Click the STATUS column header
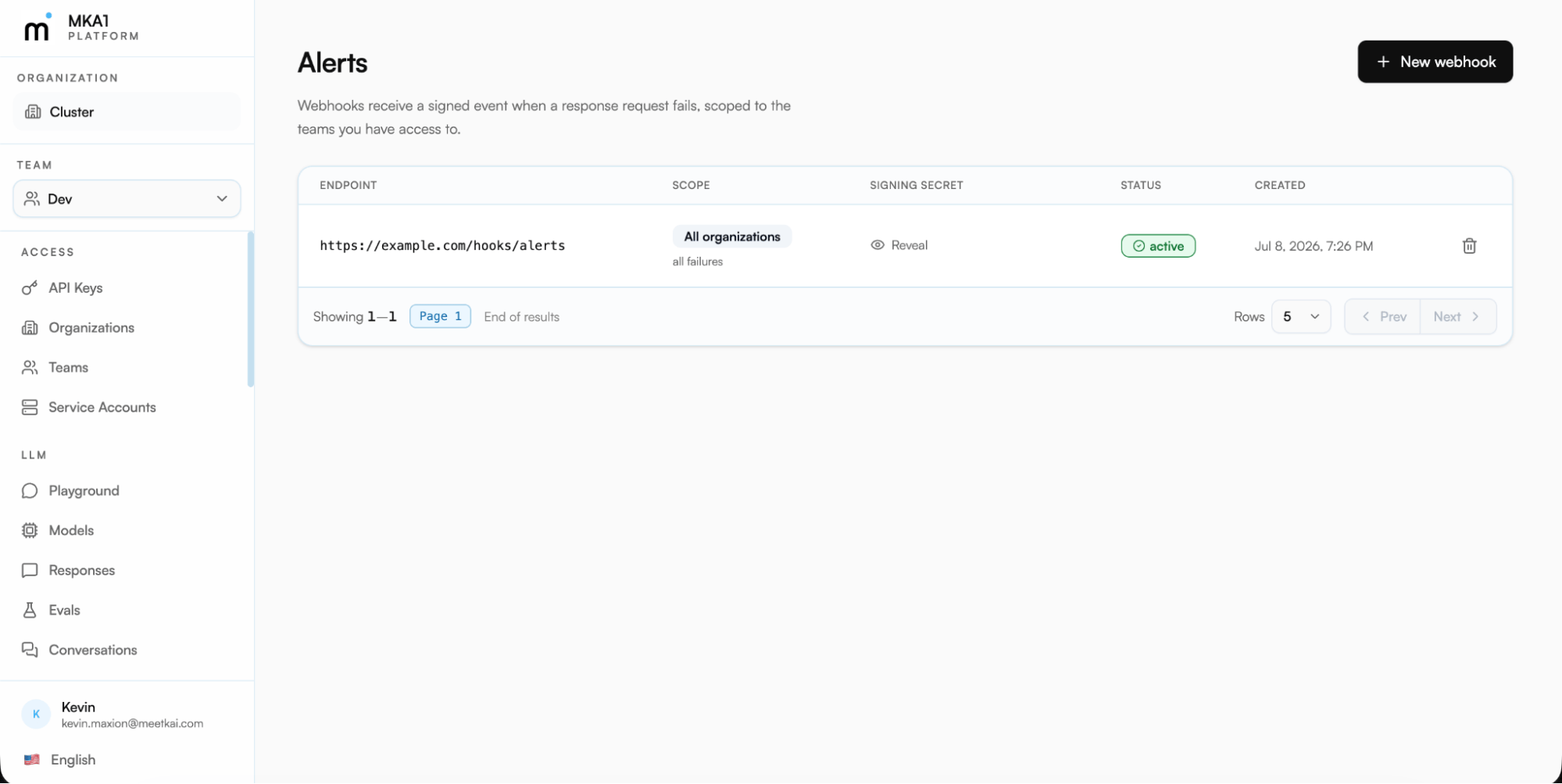Screen dimensions: 1562x784 pos(1141,185)
